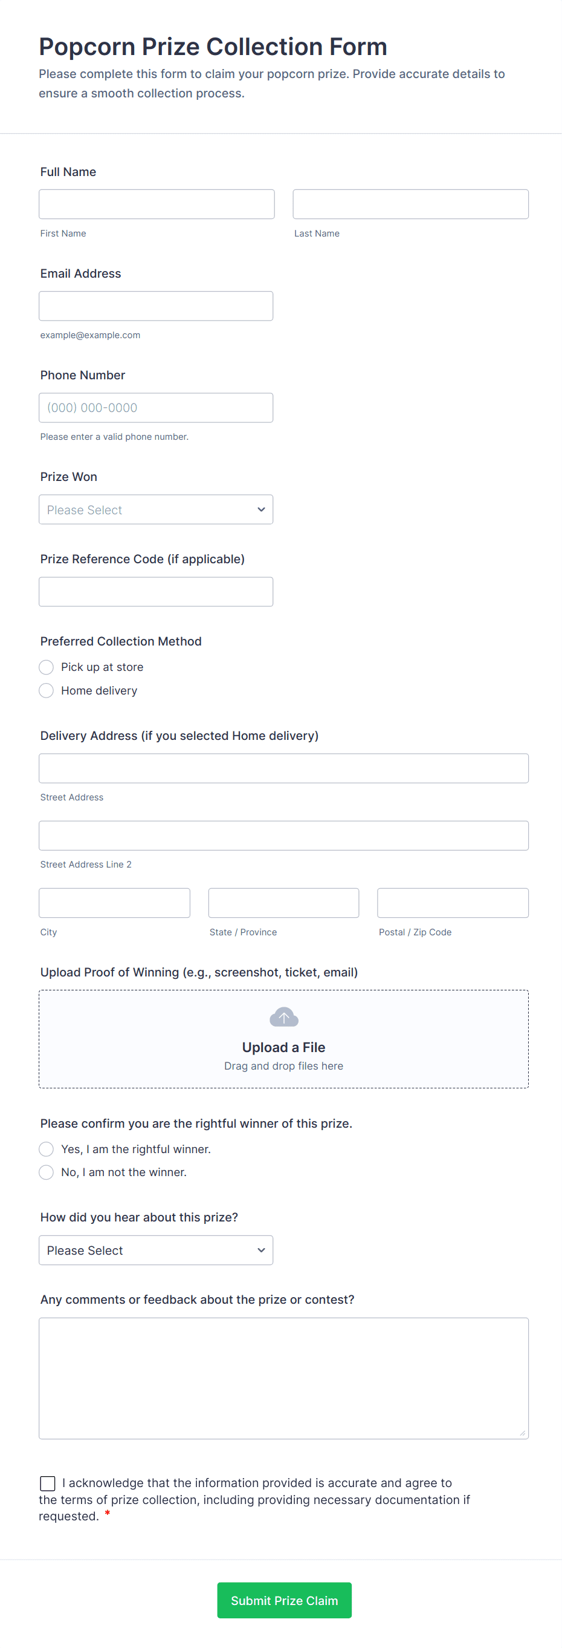Focus the Phone Number input
Screen dimensions: 562x1648
pos(156,408)
